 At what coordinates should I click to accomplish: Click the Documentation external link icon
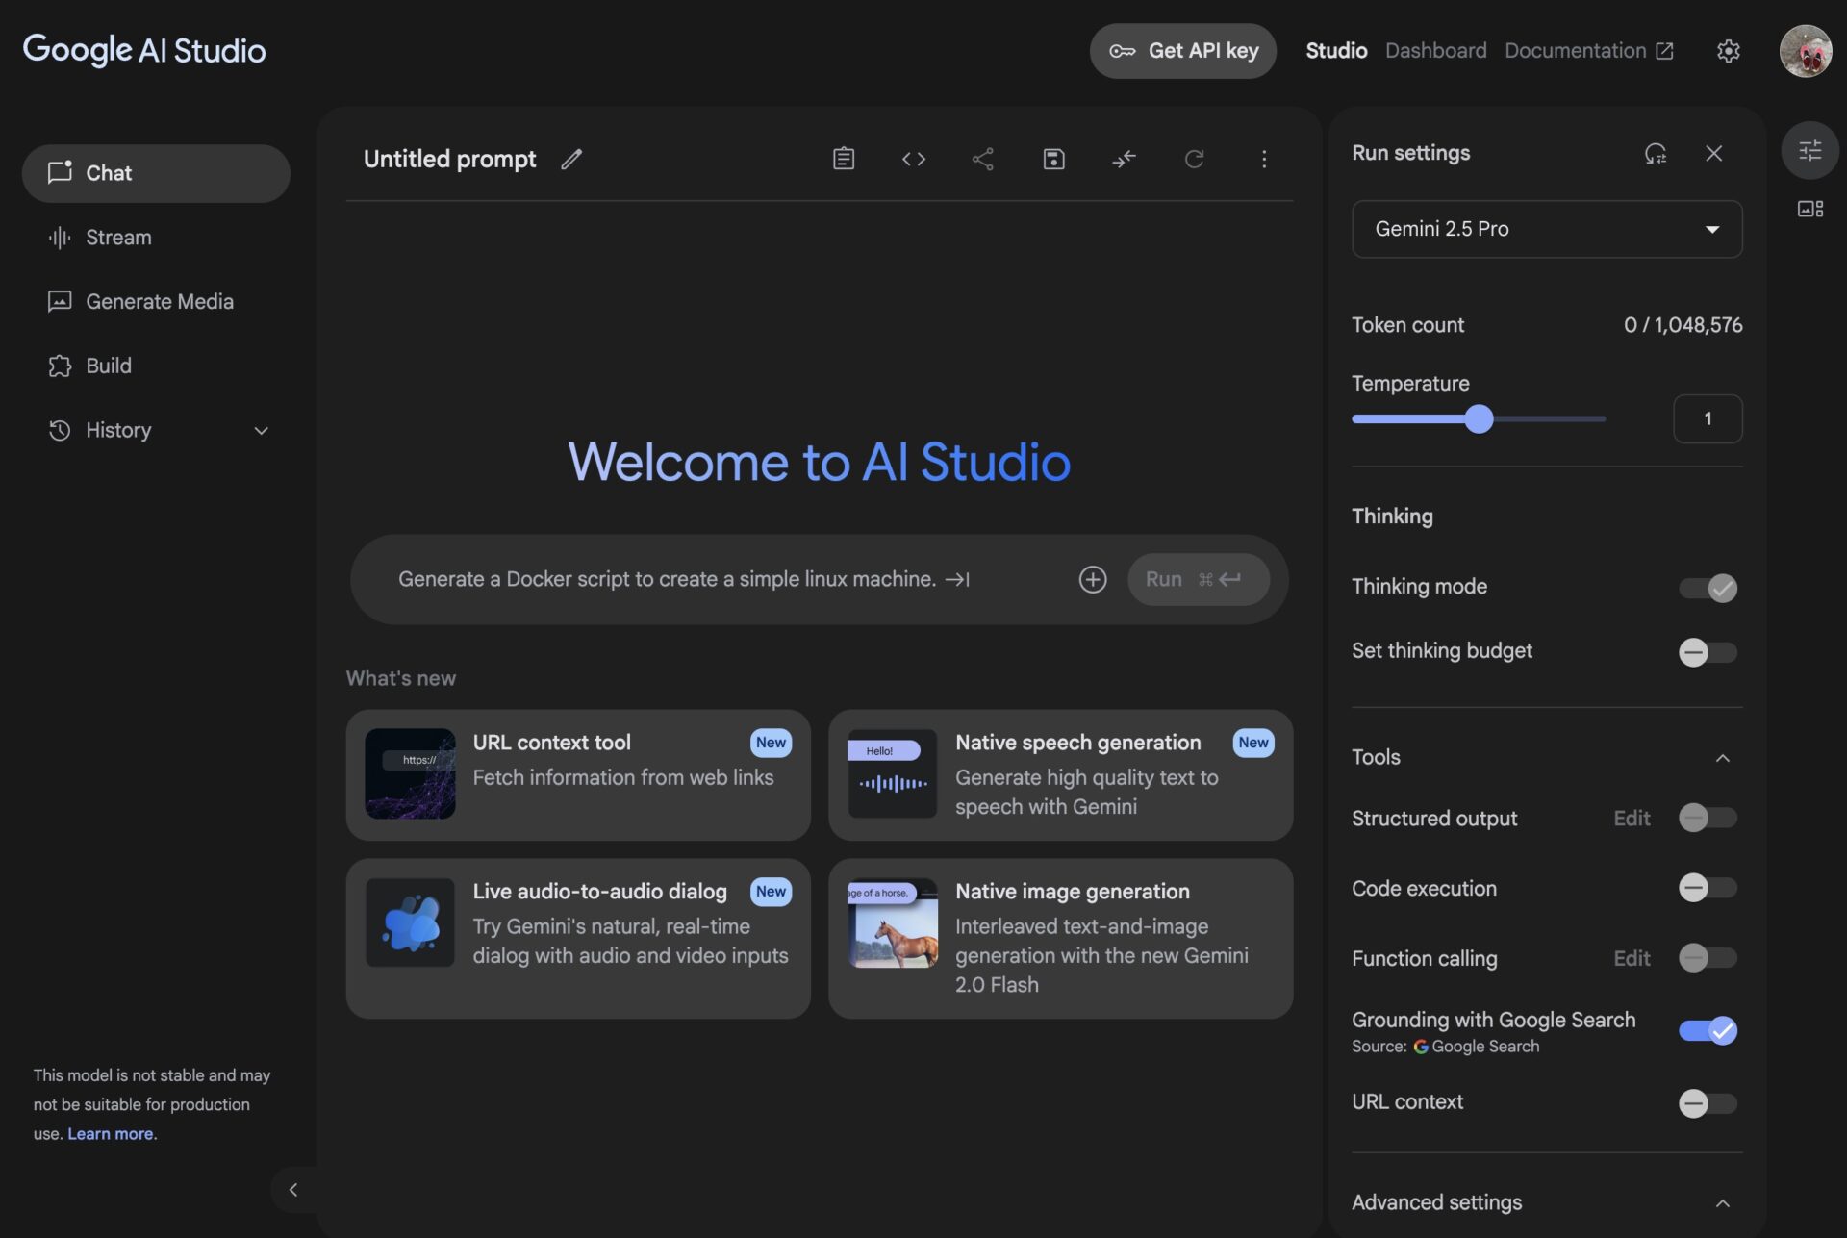pos(1665,51)
